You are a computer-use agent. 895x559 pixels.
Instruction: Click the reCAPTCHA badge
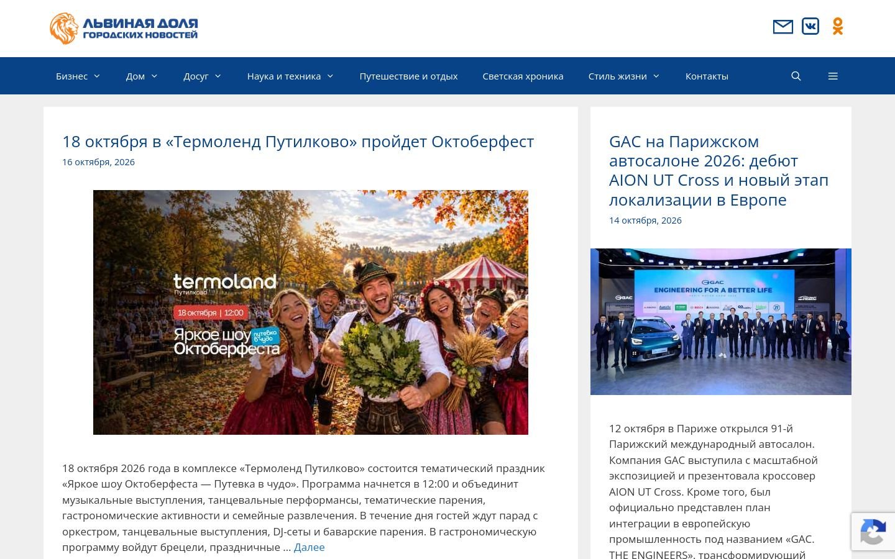click(873, 532)
